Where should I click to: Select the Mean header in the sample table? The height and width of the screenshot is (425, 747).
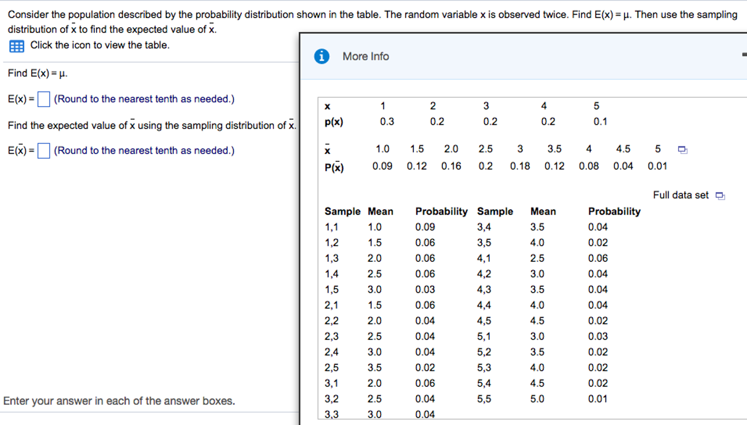pyautogui.click(x=380, y=211)
